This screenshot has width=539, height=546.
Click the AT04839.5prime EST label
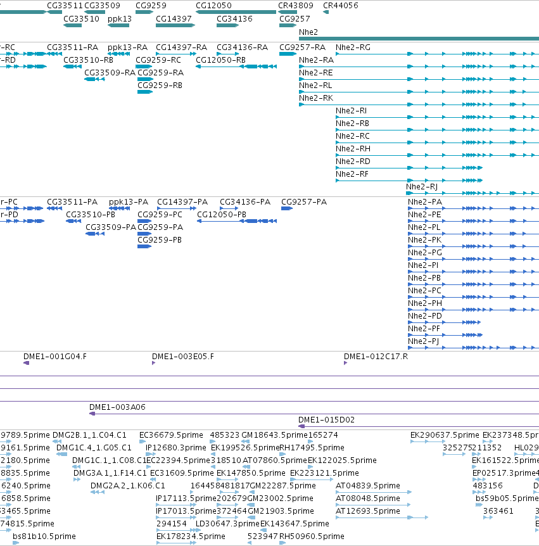tap(368, 486)
